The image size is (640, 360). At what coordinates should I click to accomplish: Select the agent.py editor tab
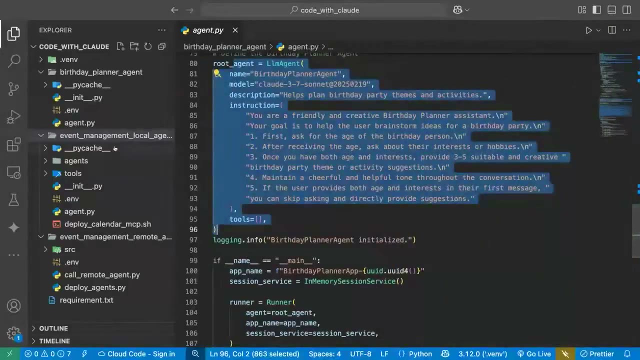pos(208,30)
